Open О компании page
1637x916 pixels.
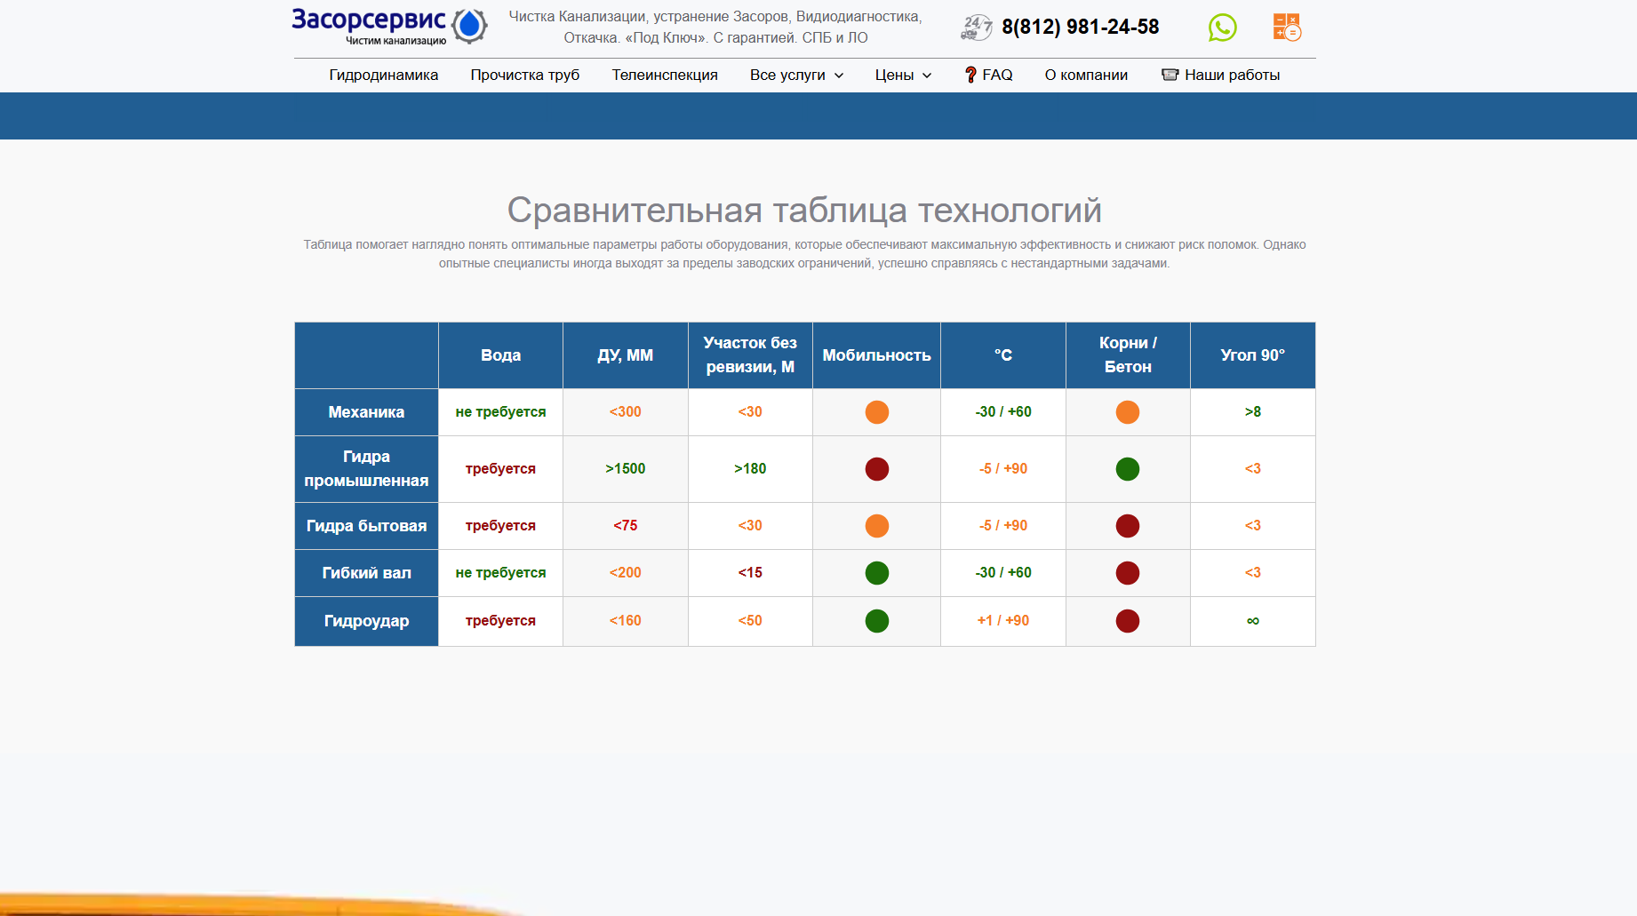point(1086,75)
